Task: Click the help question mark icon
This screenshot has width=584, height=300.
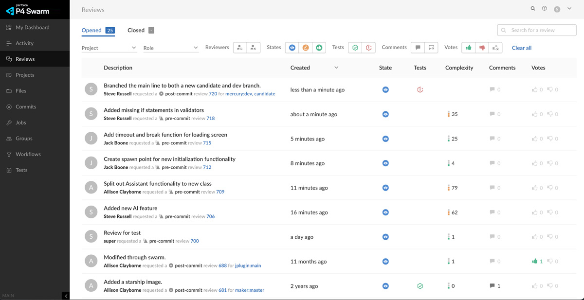Action: [545, 9]
